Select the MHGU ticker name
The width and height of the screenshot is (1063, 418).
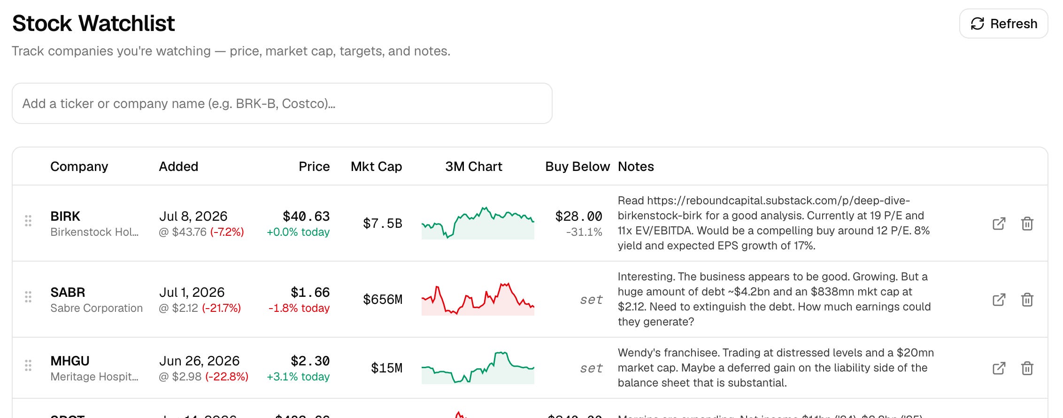click(70, 361)
